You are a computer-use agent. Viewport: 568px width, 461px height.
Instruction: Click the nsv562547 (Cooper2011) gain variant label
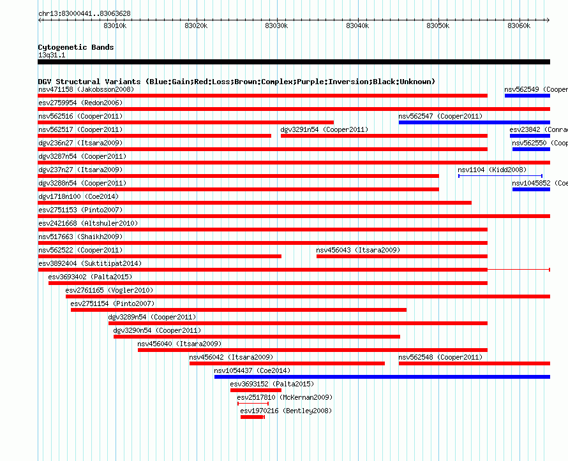[x=440, y=116]
